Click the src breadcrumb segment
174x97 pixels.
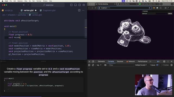coord(4,15)
